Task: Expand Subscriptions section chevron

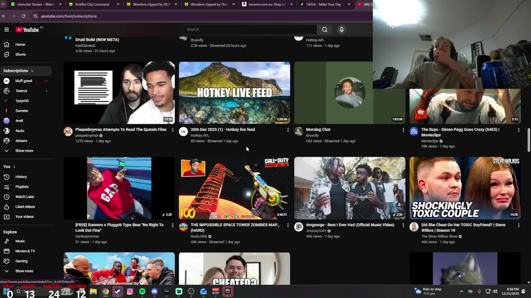Action: point(32,71)
